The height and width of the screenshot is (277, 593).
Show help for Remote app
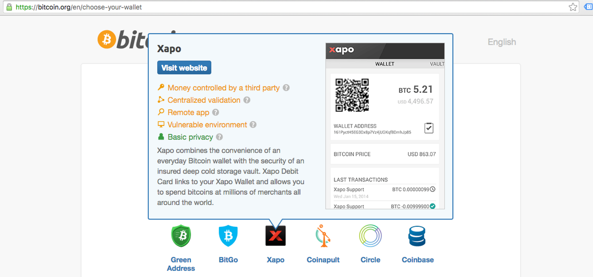(x=216, y=112)
